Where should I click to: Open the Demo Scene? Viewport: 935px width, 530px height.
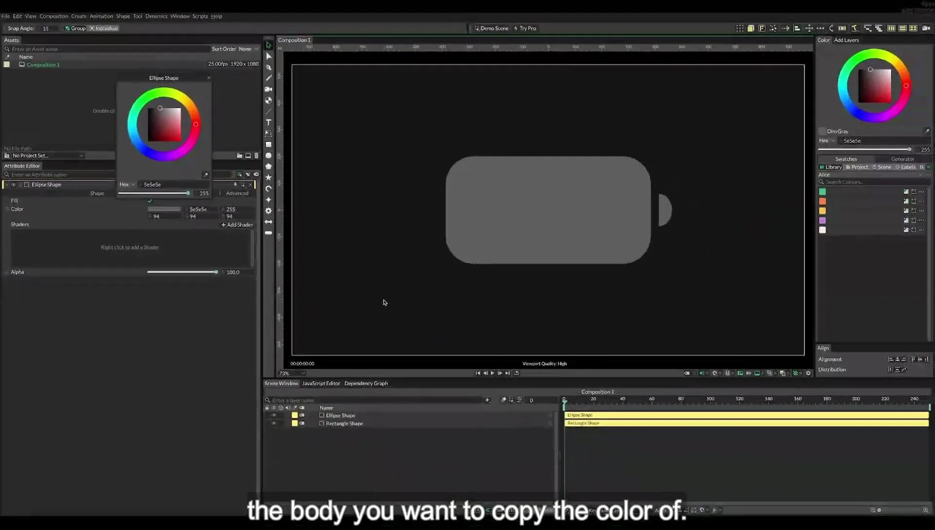[491, 28]
